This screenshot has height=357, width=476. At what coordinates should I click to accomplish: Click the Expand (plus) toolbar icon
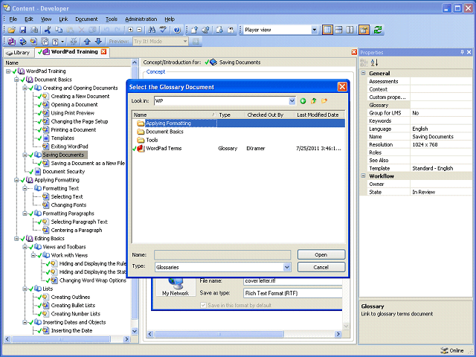coord(131,30)
